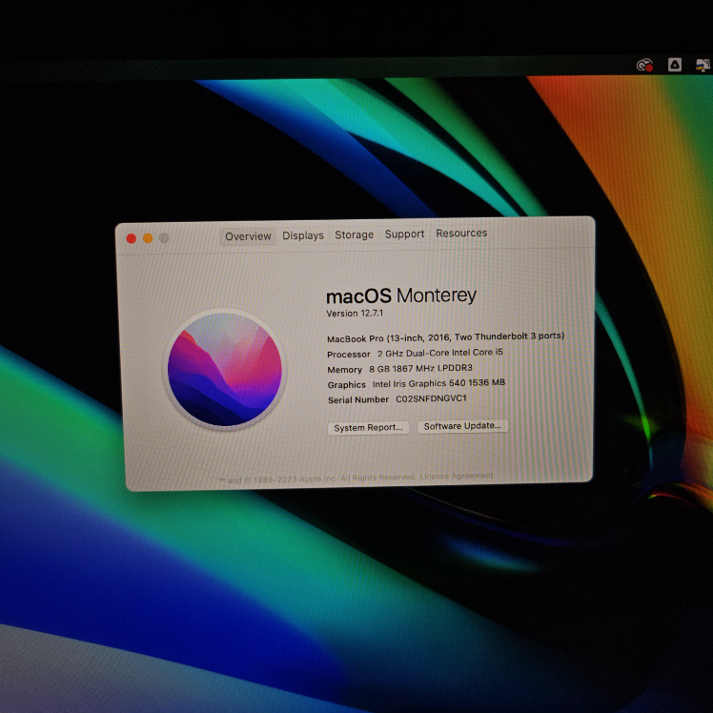Viewport: 713px width, 713px height.
Task: Switch to the Displays tab
Action: pyautogui.click(x=303, y=235)
